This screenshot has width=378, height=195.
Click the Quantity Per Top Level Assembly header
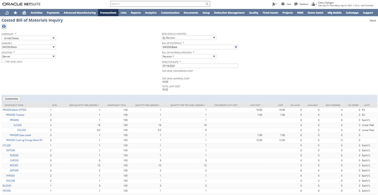pyautogui.click(x=188, y=105)
